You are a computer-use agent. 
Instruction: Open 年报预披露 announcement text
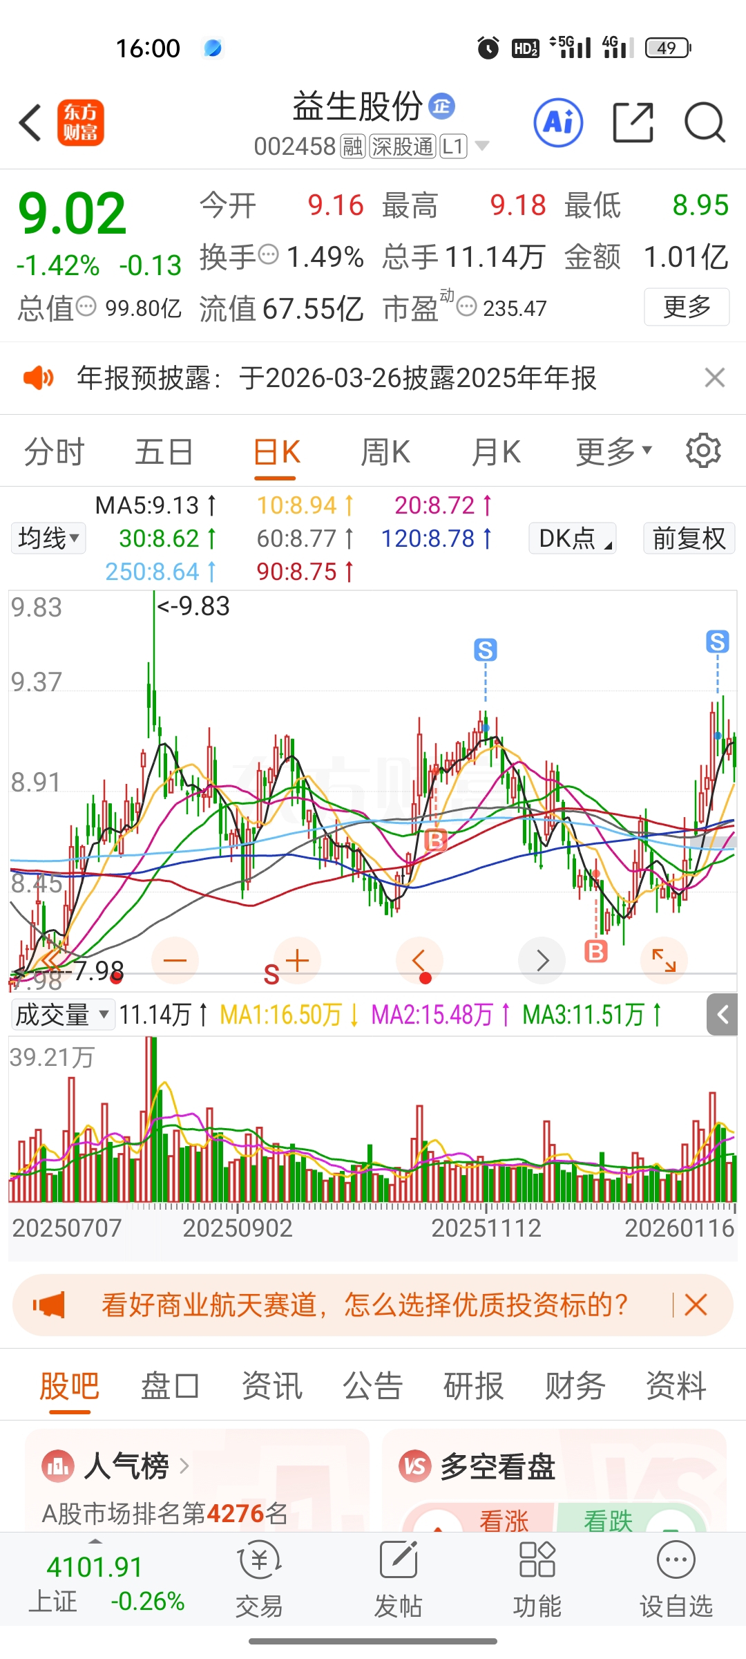point(336,378)
